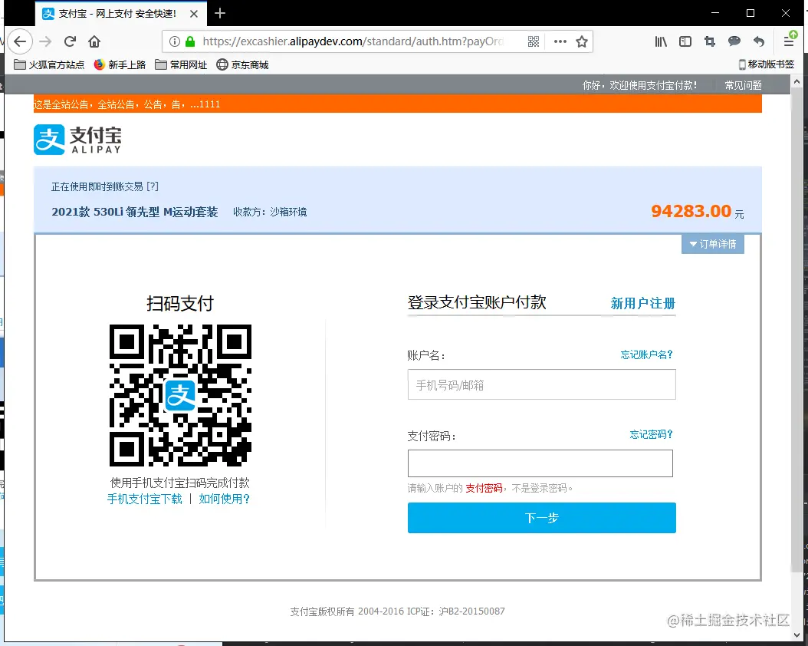The image size is (808, 646).
Task: Click the browser forward arrow
Action: [45, 41]
